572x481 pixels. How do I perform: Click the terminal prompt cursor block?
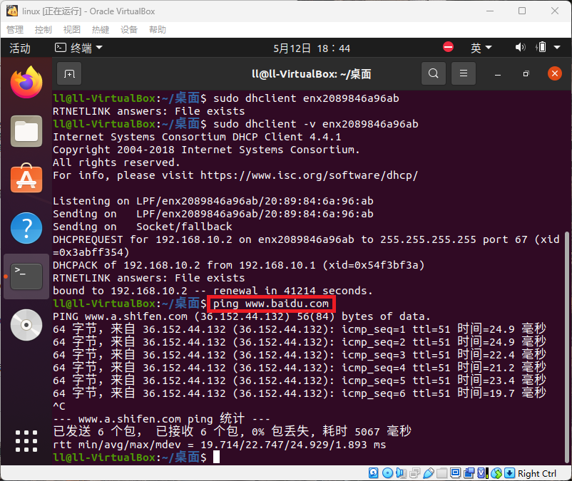coord(216,457)
